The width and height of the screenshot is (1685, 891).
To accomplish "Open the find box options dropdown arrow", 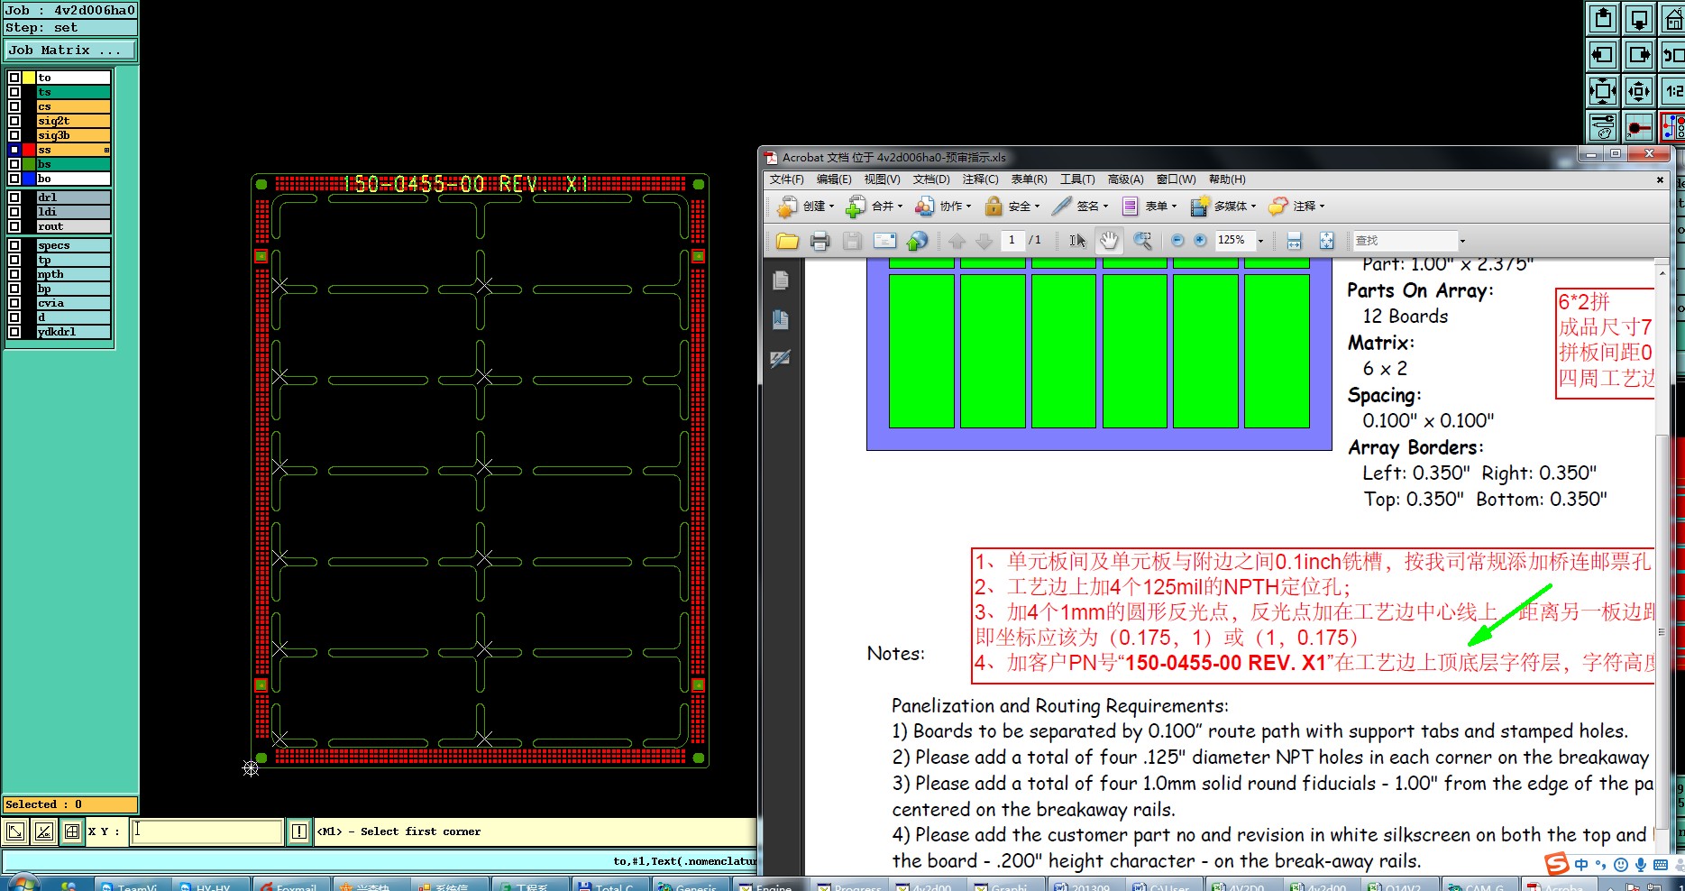I will pos(1462,241).
